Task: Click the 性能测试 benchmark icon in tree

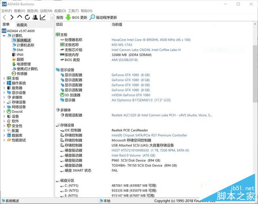Action: point(9,140)
